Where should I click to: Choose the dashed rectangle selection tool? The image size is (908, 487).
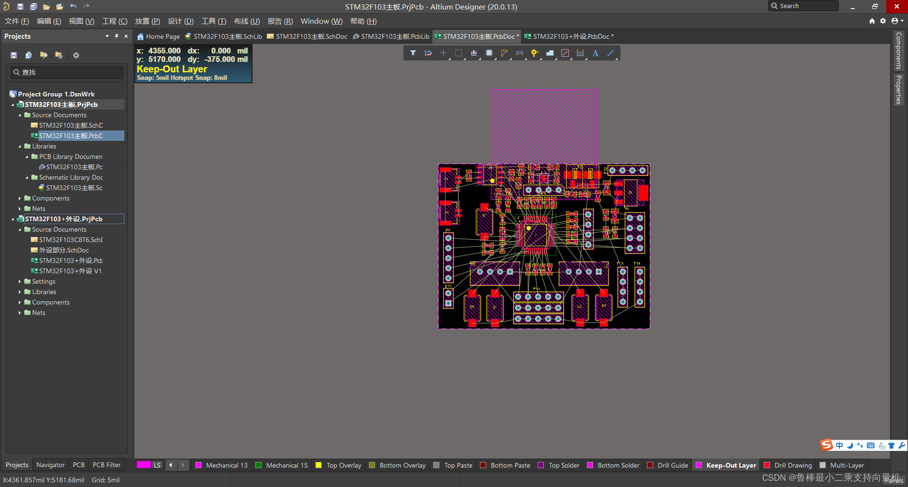click(x=458, y=53)
